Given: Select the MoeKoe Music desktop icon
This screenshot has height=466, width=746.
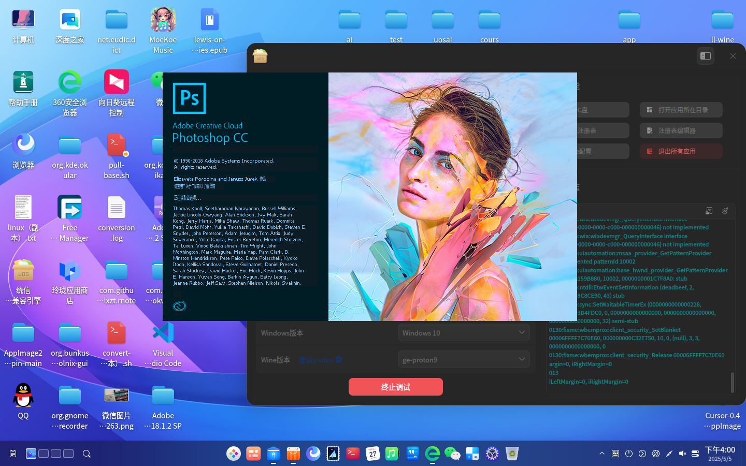Looking at the screenshot, I should tap(163, 31).
